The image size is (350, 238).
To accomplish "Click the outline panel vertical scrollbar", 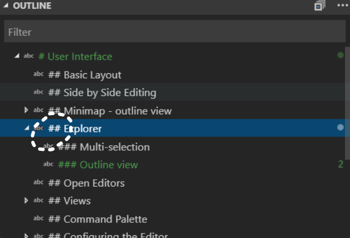I will pos(347,103).
